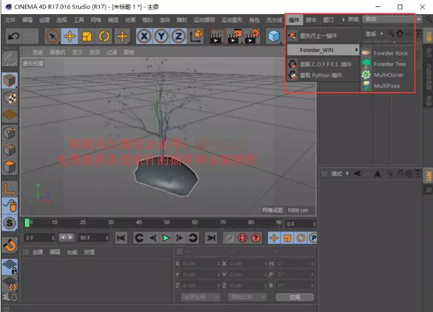The image size is (433, 312).
Task: Choose MultiCloner from submenu
Action: [x=387, y=75]
